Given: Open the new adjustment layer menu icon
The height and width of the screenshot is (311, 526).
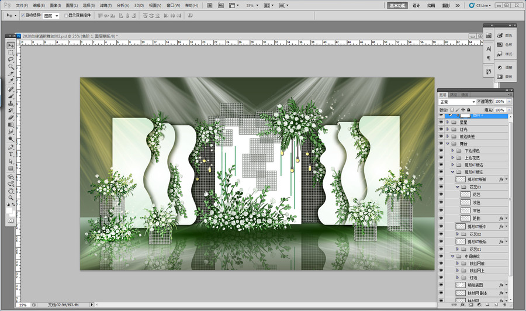Looking at the screenshot, I should [479, 305].
